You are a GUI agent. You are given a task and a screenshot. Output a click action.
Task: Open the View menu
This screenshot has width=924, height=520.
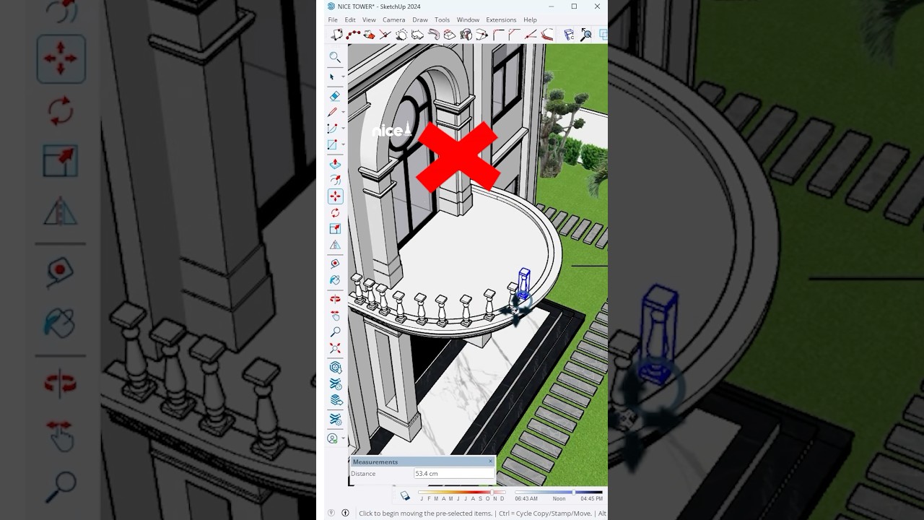pos(369,20)
